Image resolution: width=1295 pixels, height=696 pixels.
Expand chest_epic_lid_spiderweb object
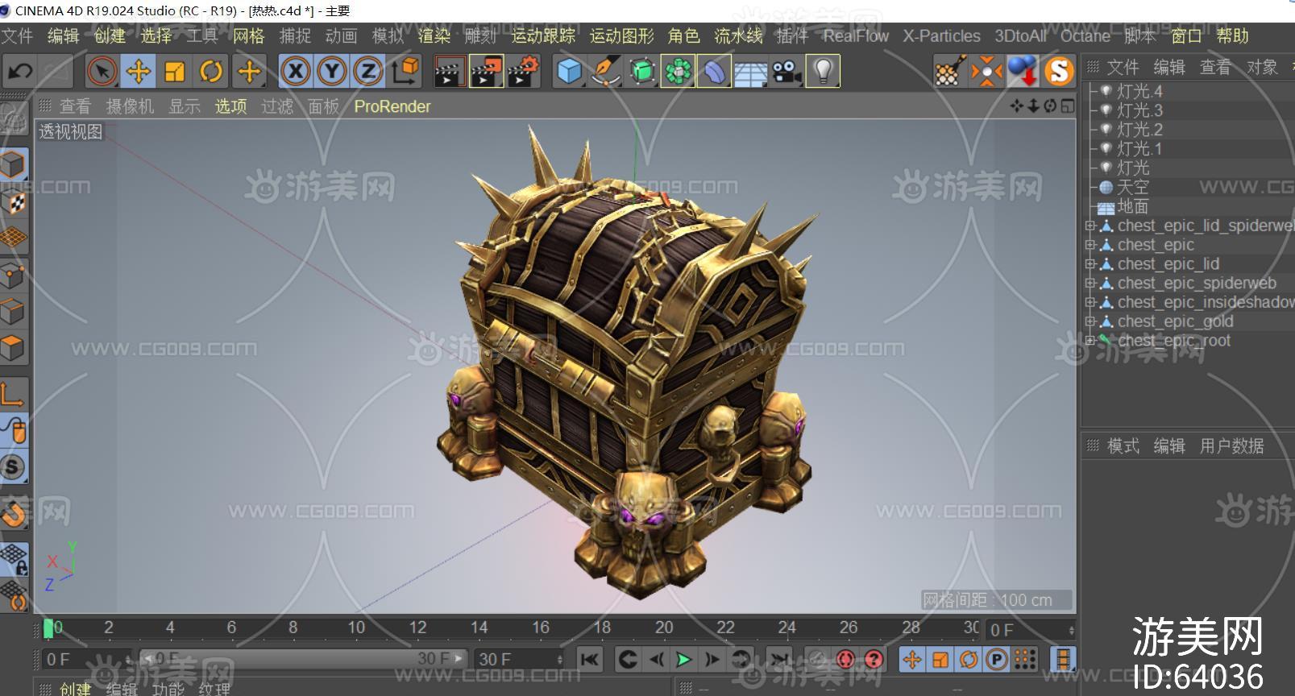(x=1090, y=226)
